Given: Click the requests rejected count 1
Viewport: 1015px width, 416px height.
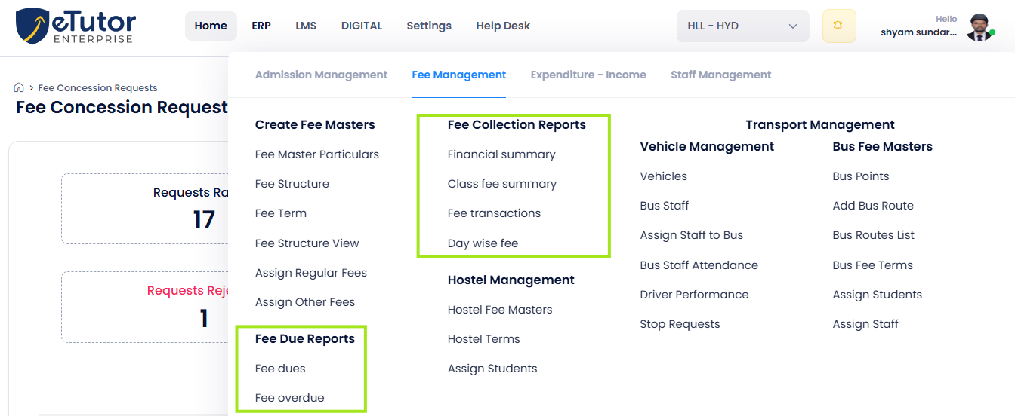Looking at the screenshot, I should (x=203, y=318).
